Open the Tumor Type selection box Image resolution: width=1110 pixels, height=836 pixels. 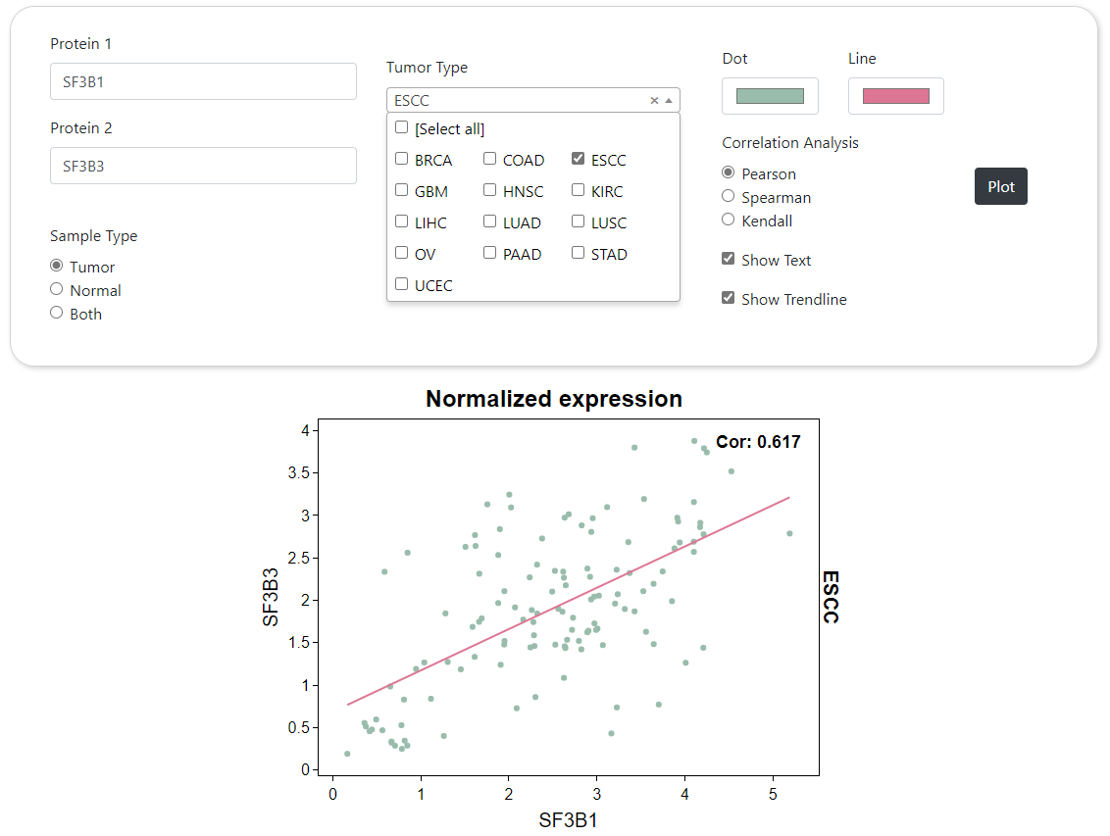click(x=520, y=100)
